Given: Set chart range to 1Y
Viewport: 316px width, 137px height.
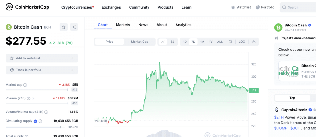Looking at the screenshot, I should pos(211,42).
